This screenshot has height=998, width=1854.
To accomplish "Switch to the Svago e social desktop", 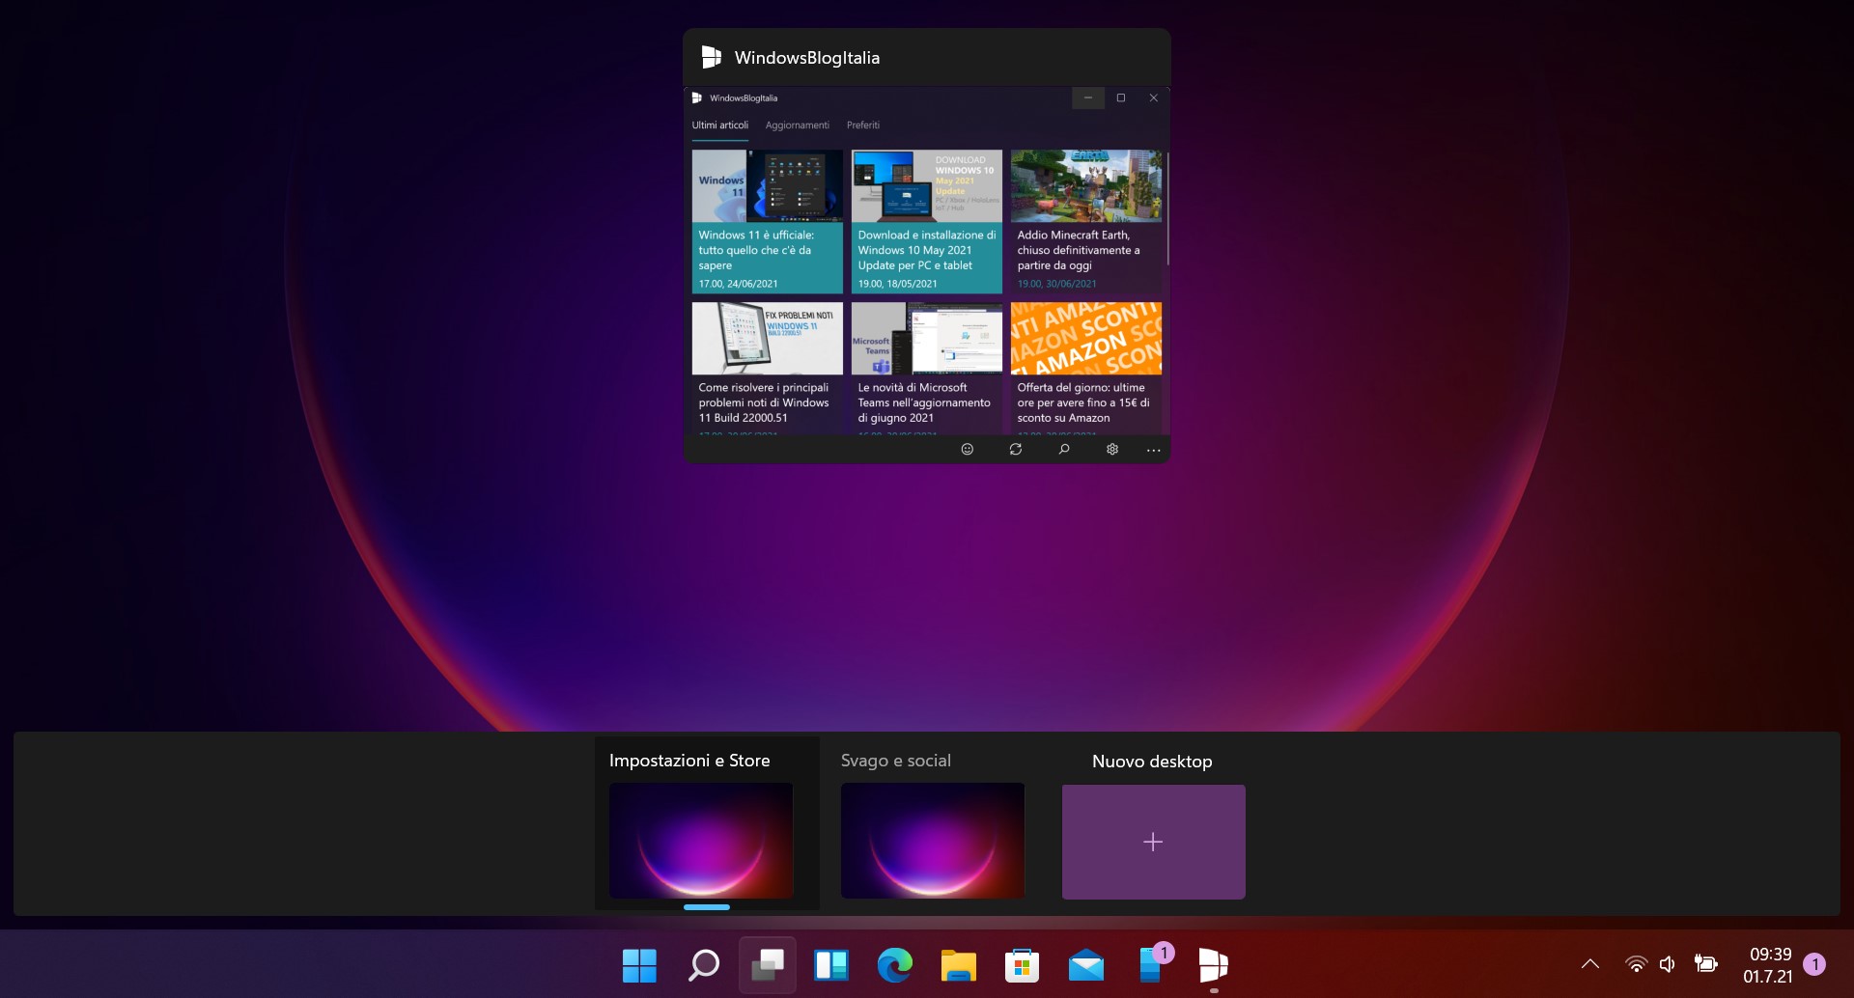I will pyautogui.click(x=933, y=841).
